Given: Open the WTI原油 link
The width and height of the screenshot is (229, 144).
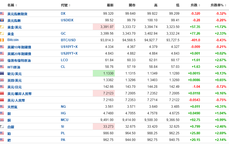Looking at the screenshot, I should point(14,67).
